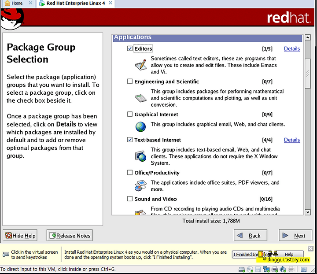Click the Sound and Video [0/16] count

(266, 199)
